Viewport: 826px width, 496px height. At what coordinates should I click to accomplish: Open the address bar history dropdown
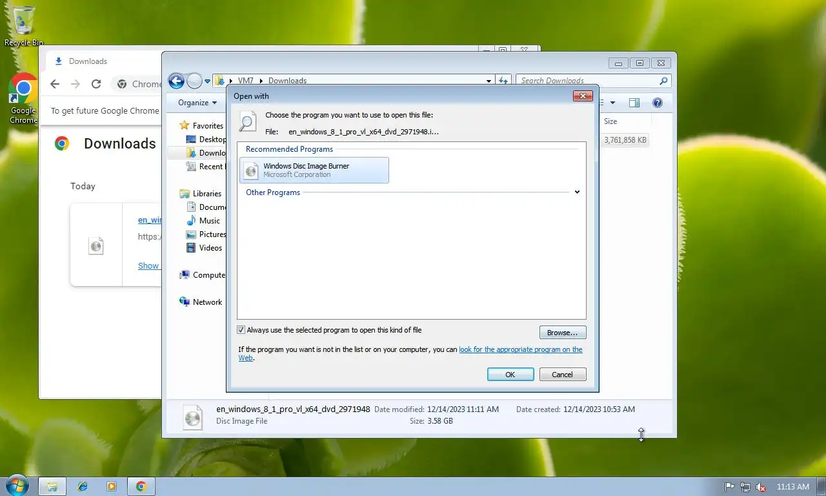[489, 81]
